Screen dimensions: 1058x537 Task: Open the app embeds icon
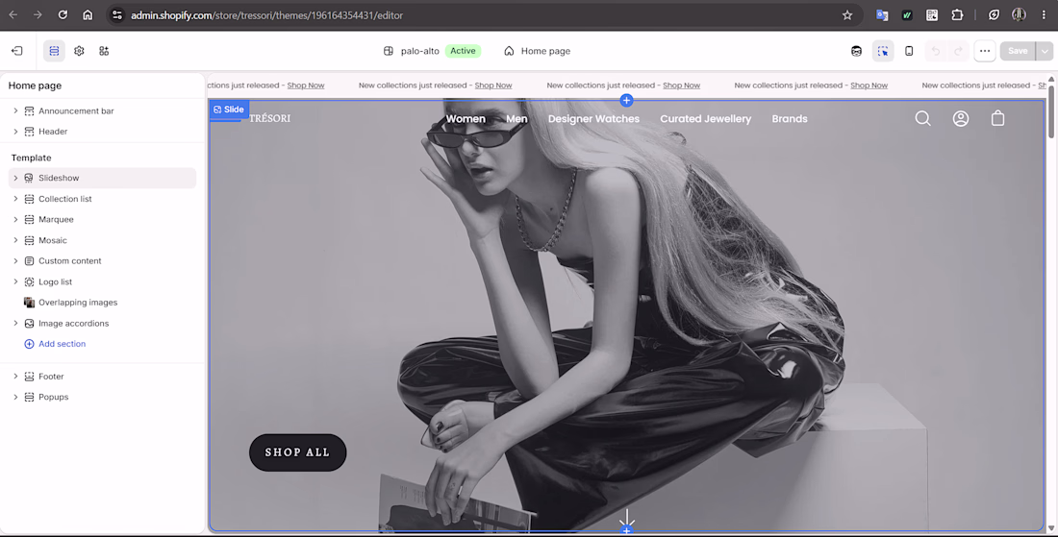[x=104, y=51]
